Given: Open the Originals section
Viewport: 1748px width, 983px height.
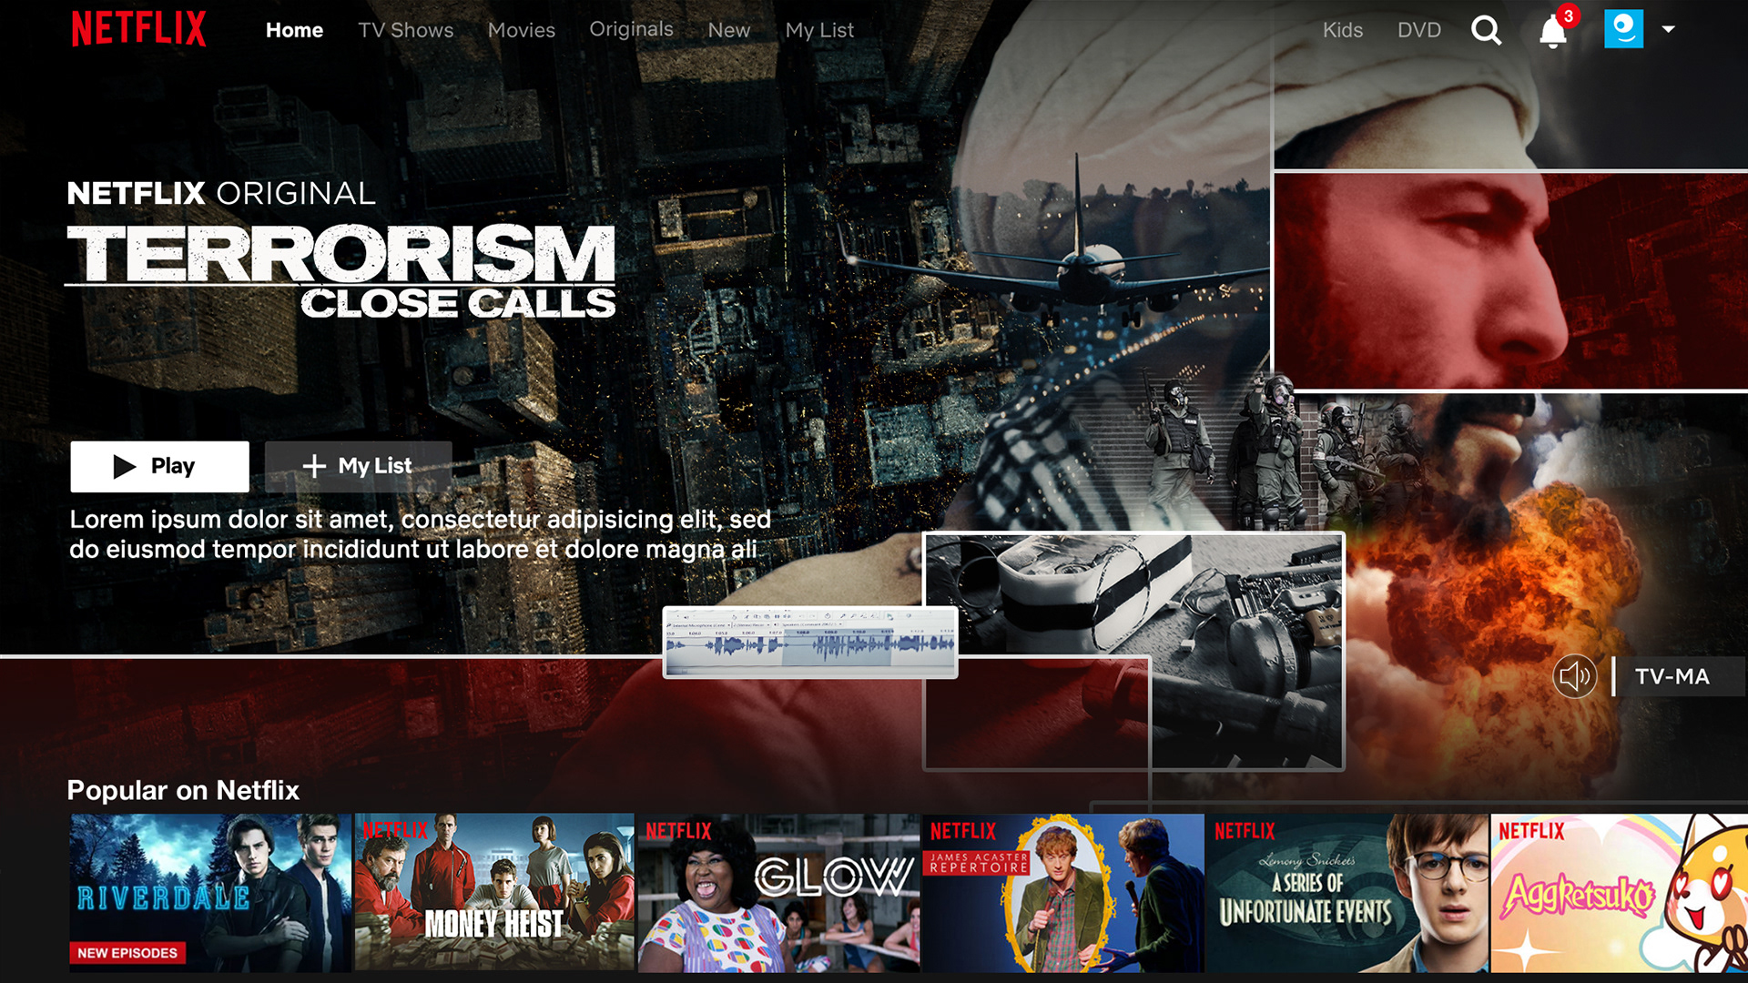Looking at the screenshot, I should [x=631, y=30].
